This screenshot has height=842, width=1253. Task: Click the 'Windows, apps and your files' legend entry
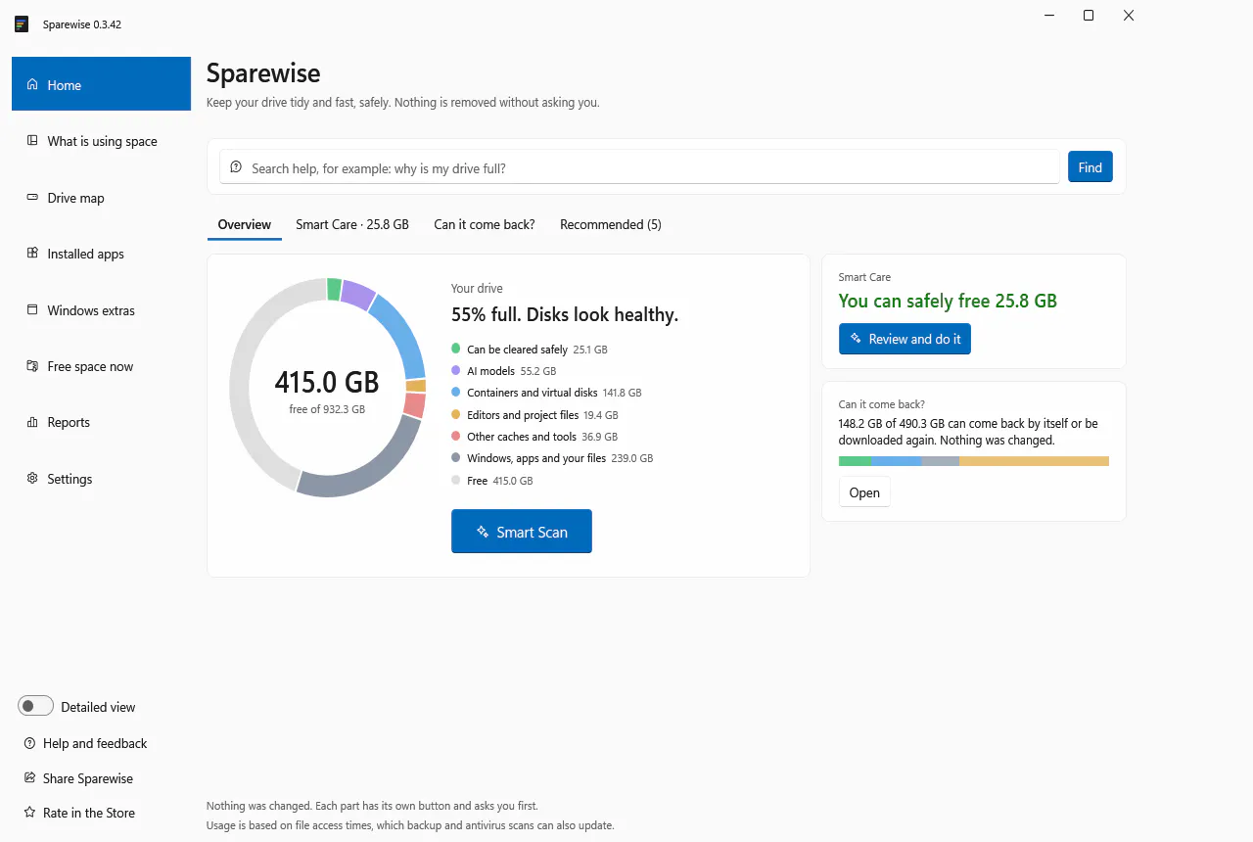click(552, 458)
